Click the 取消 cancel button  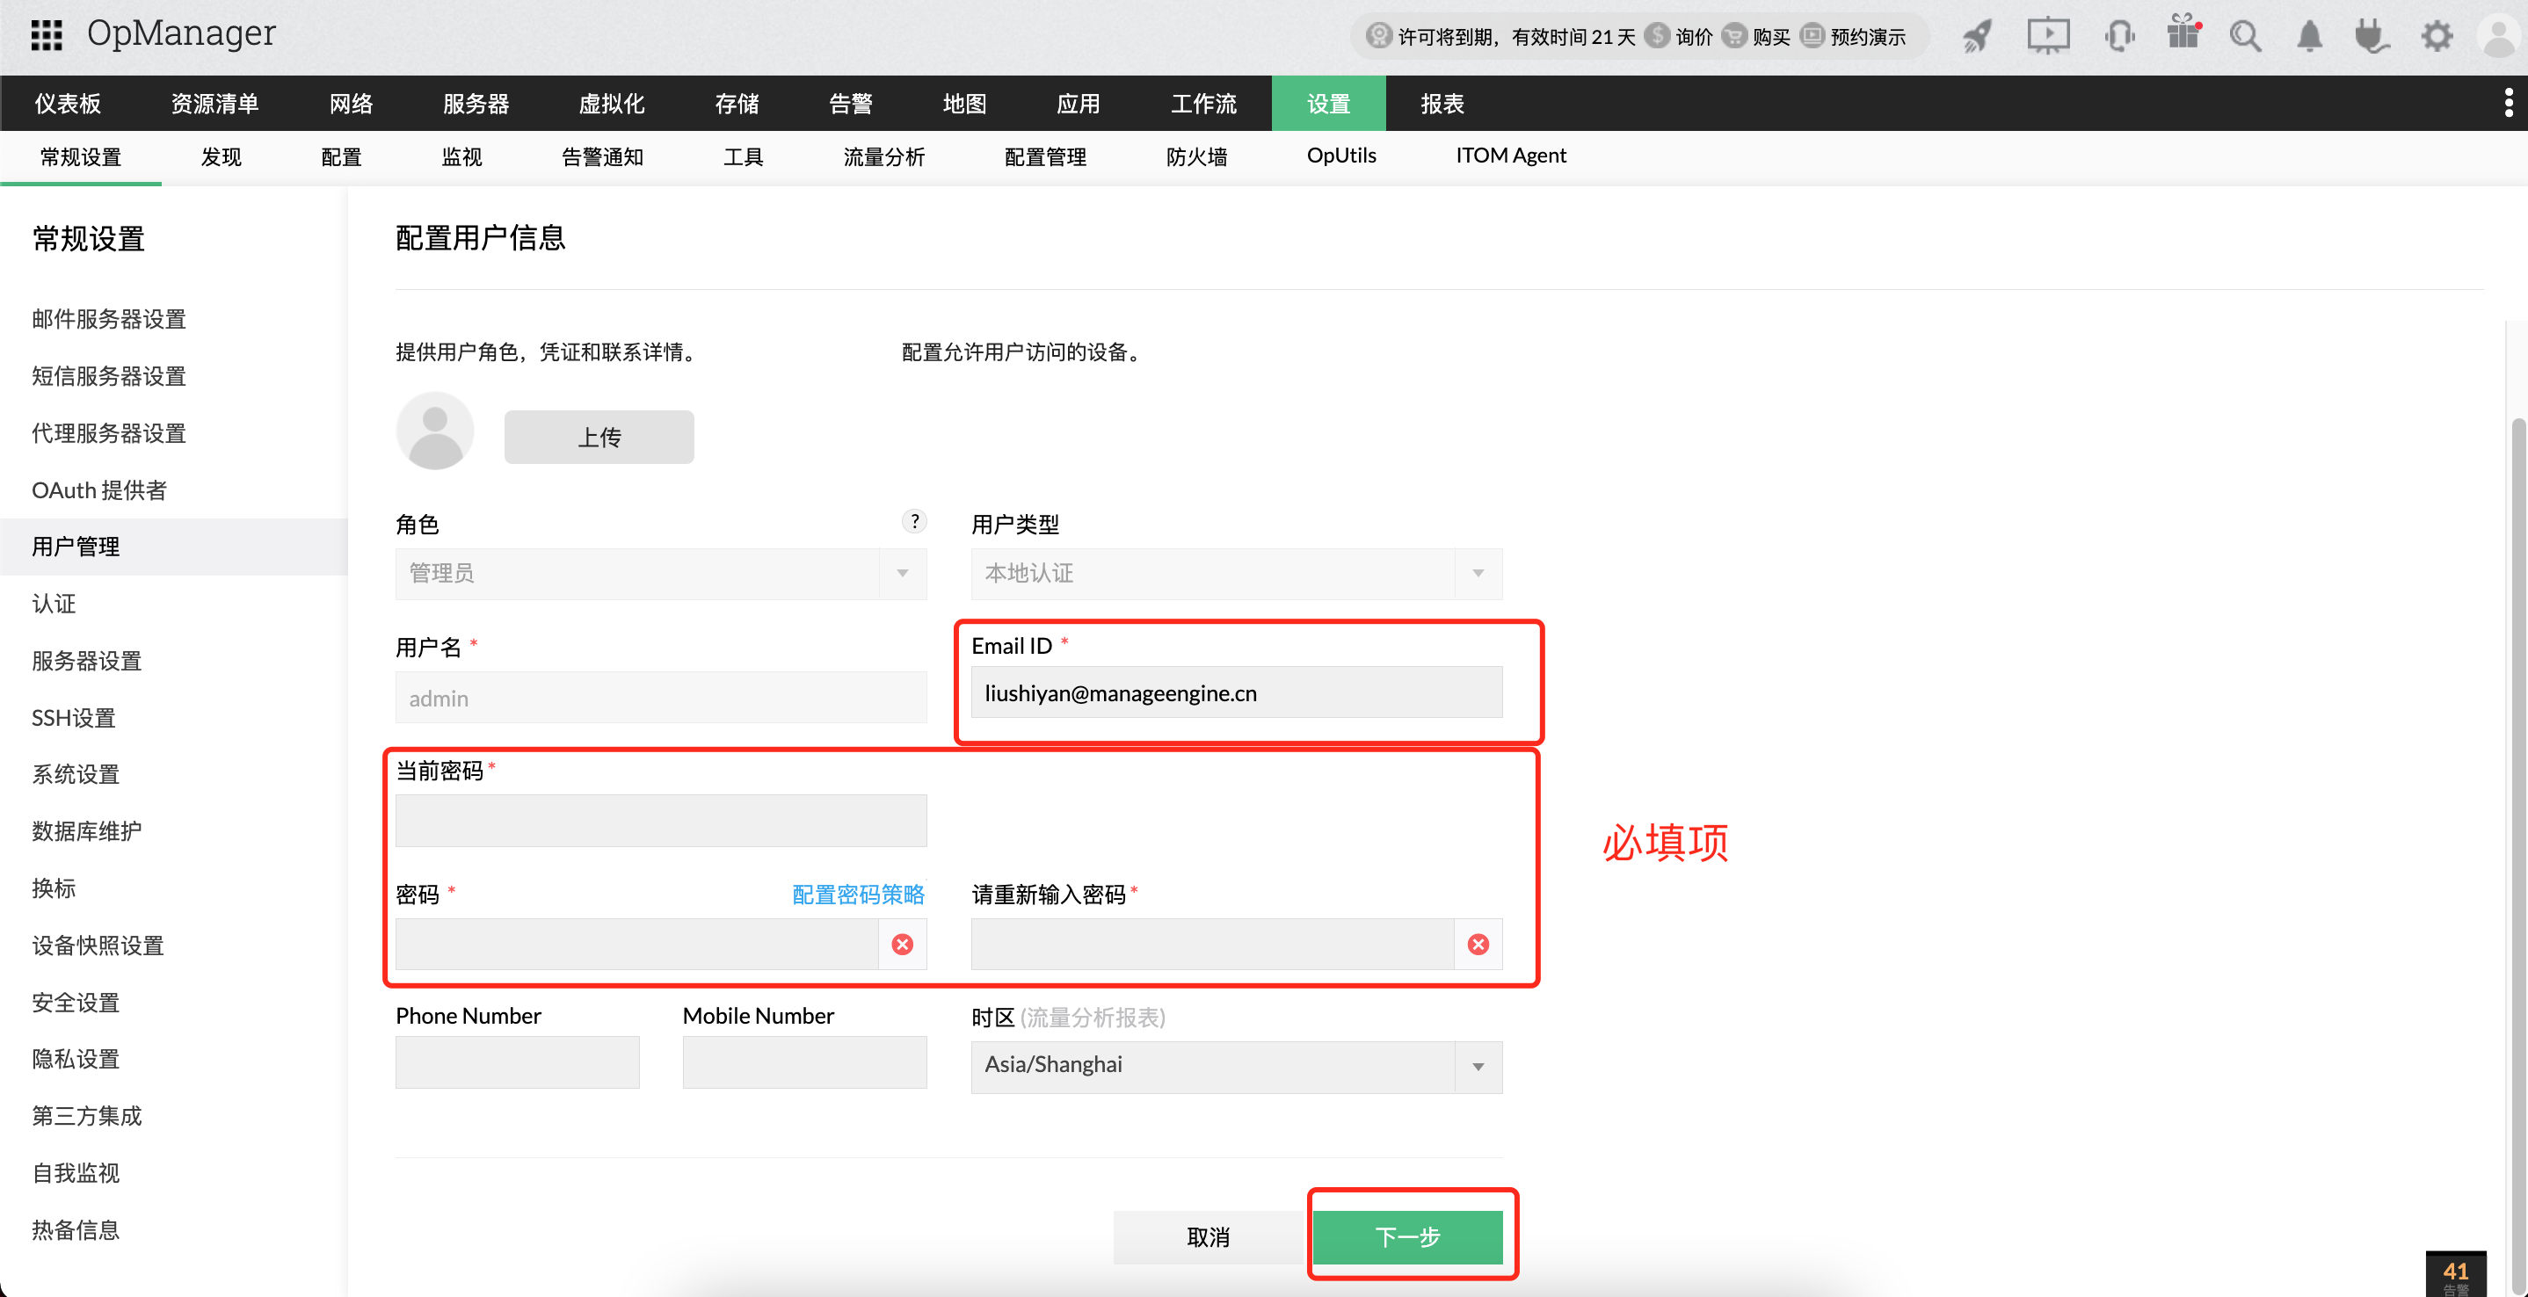coord(1208,1236)
